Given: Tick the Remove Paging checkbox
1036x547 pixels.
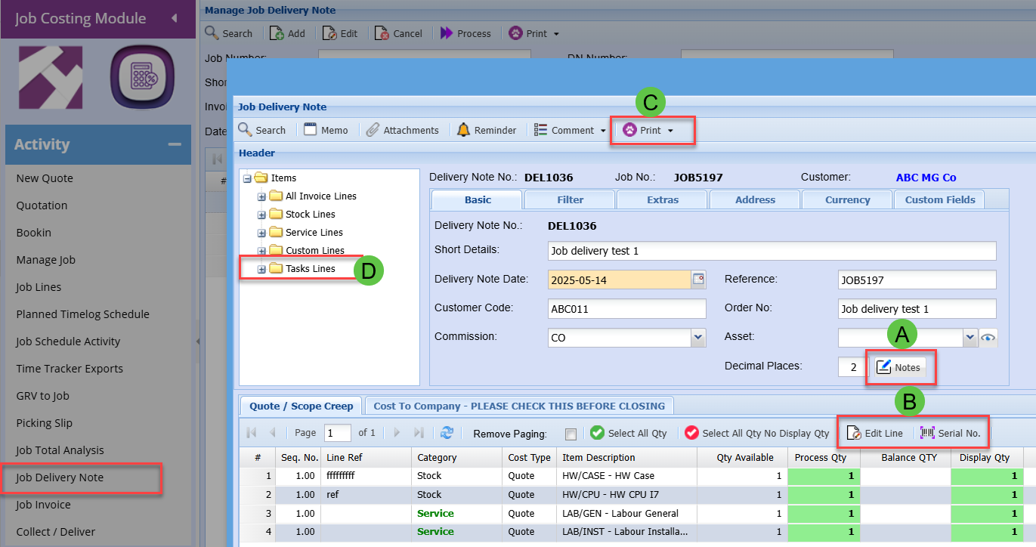Looking at the screenshot, I should pyautogui.click(x=571, y=434).
